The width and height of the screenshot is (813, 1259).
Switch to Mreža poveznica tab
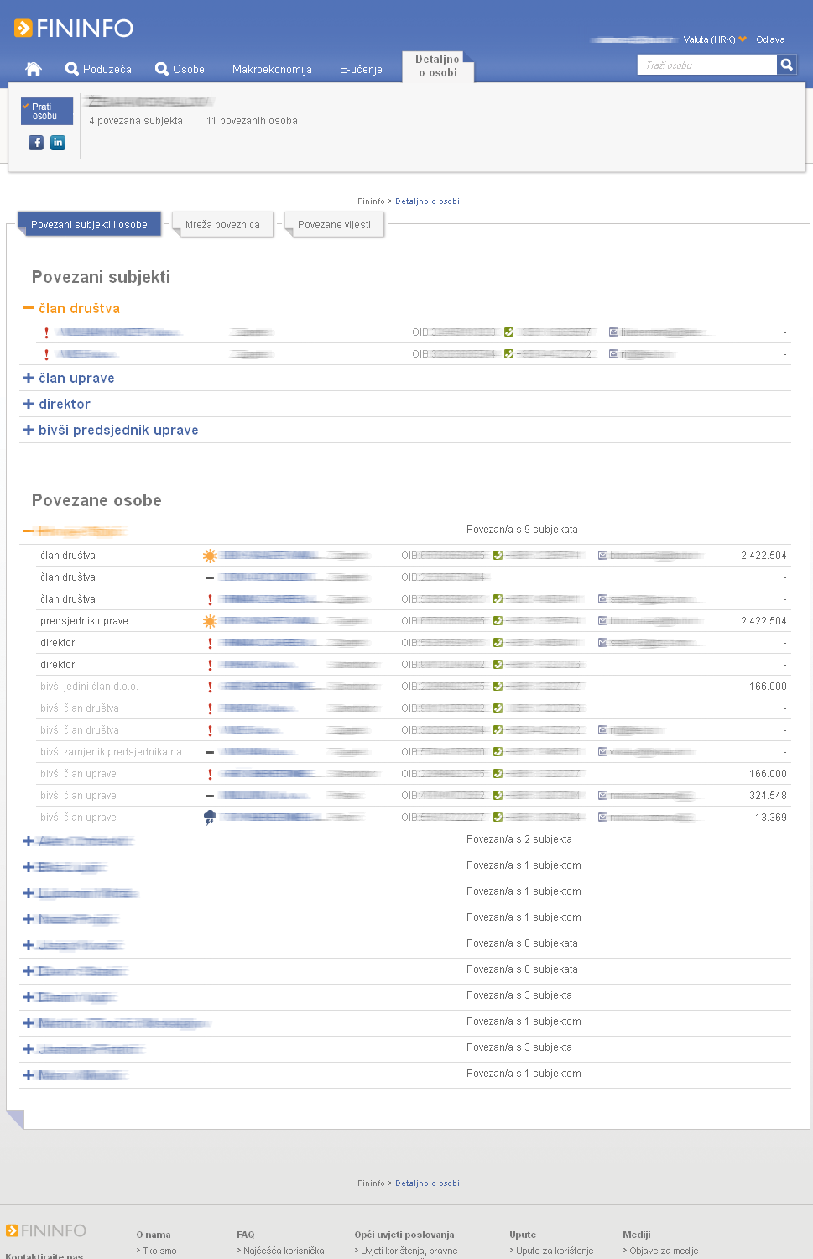(x=222, y=225)
